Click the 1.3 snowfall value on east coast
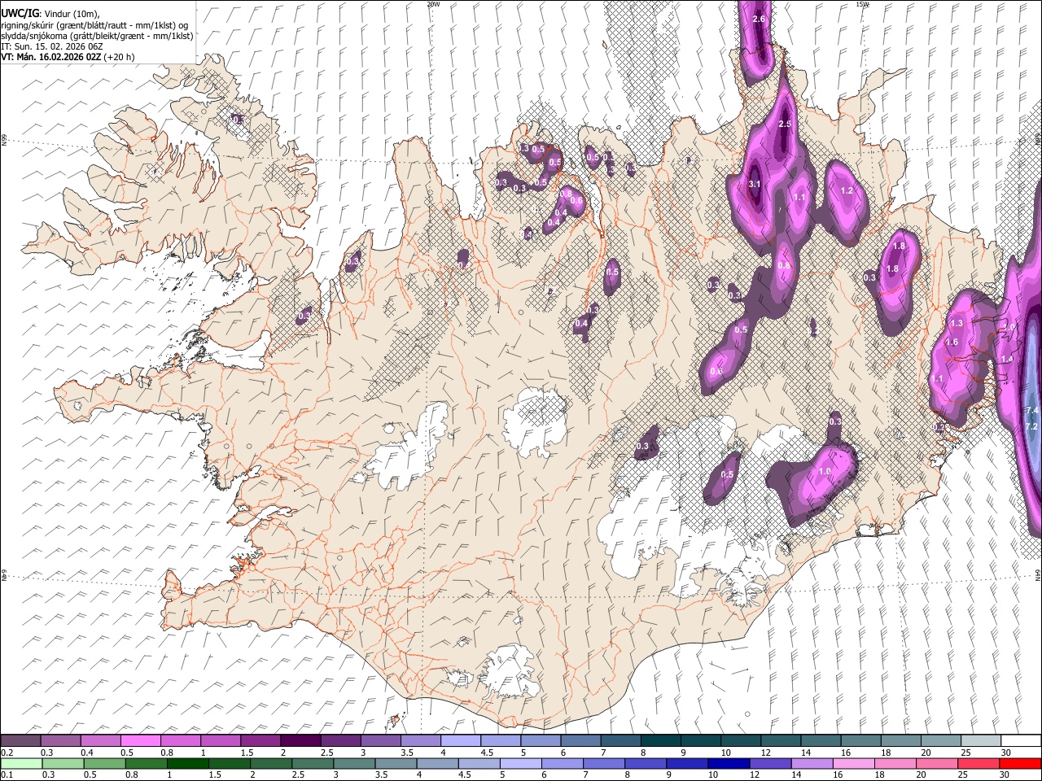The image size is (1042, 781). point(957,323)
